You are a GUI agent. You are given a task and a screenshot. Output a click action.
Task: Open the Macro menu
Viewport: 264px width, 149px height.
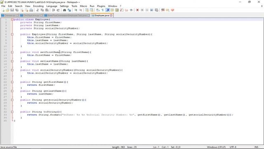(x=83, y=6)
